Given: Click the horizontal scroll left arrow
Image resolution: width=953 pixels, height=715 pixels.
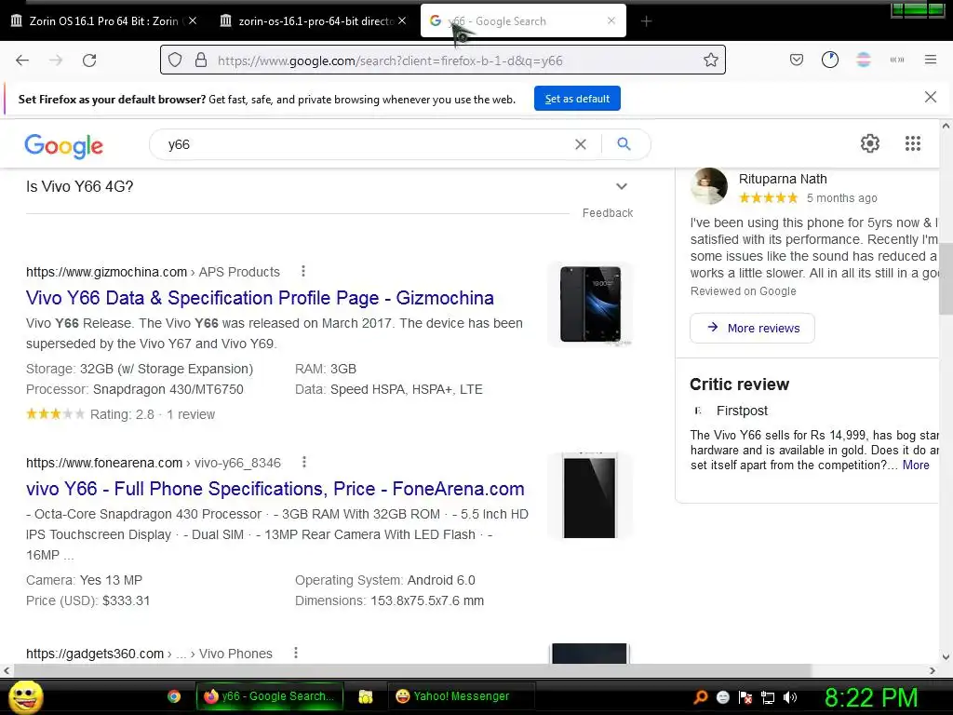Looking at the screenshot, I should click(x=7, y=670).
